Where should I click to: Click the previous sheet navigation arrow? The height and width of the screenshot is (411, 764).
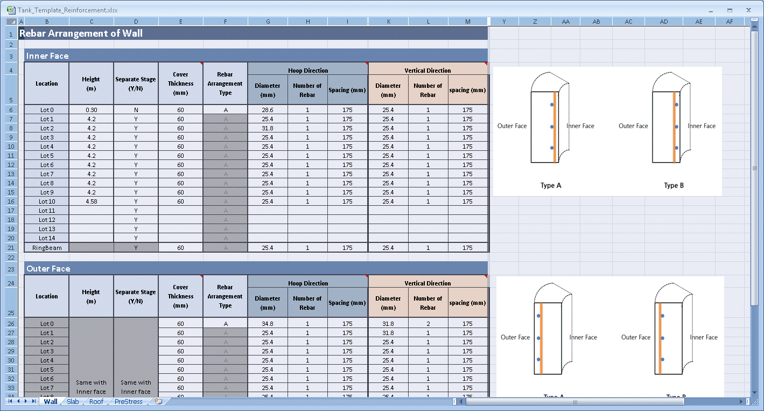point(18,401)
